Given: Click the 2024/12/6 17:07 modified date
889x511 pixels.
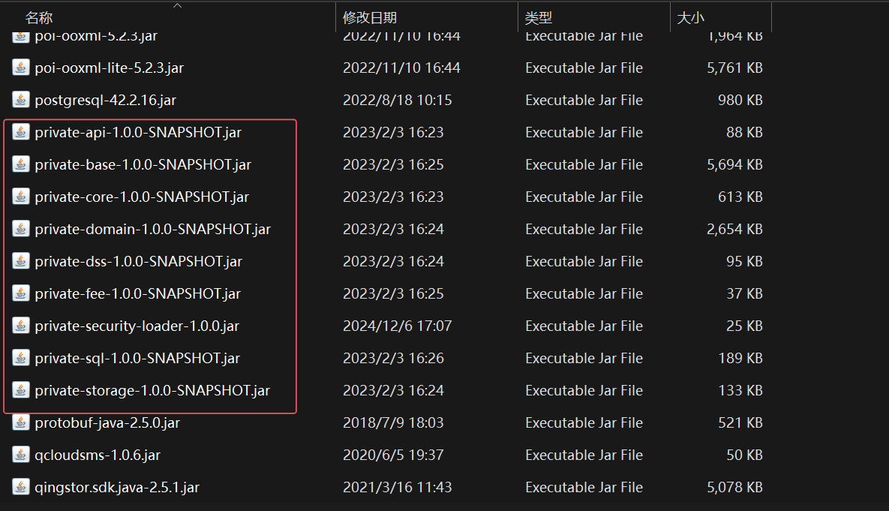Looking at the screenshot, I should [x=397, y=326].
